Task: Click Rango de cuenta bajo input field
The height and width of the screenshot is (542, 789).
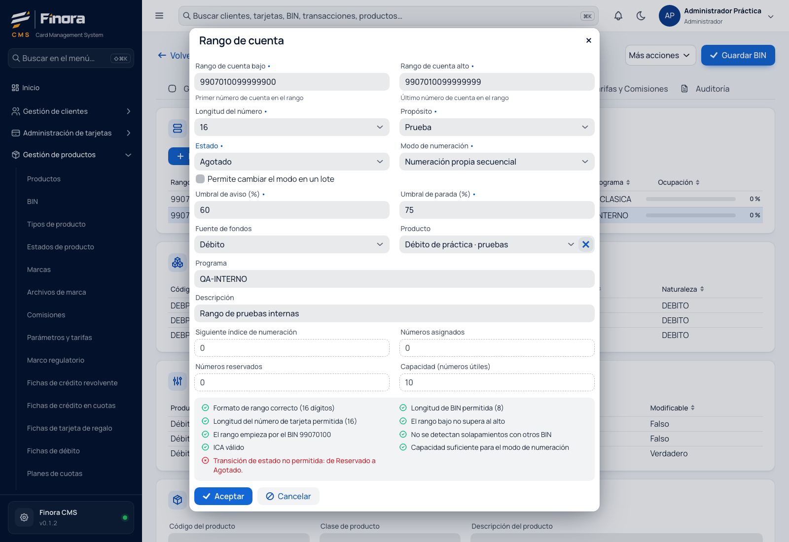Action: tap(292, 82)
